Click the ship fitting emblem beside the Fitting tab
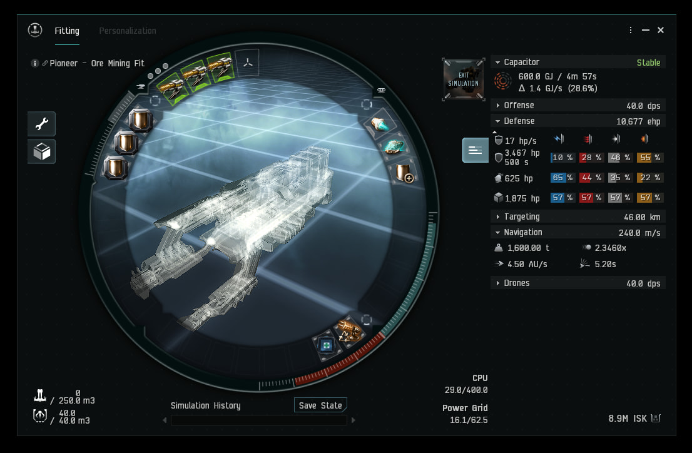Screen dimensions: 692x453 coord(35,30)
